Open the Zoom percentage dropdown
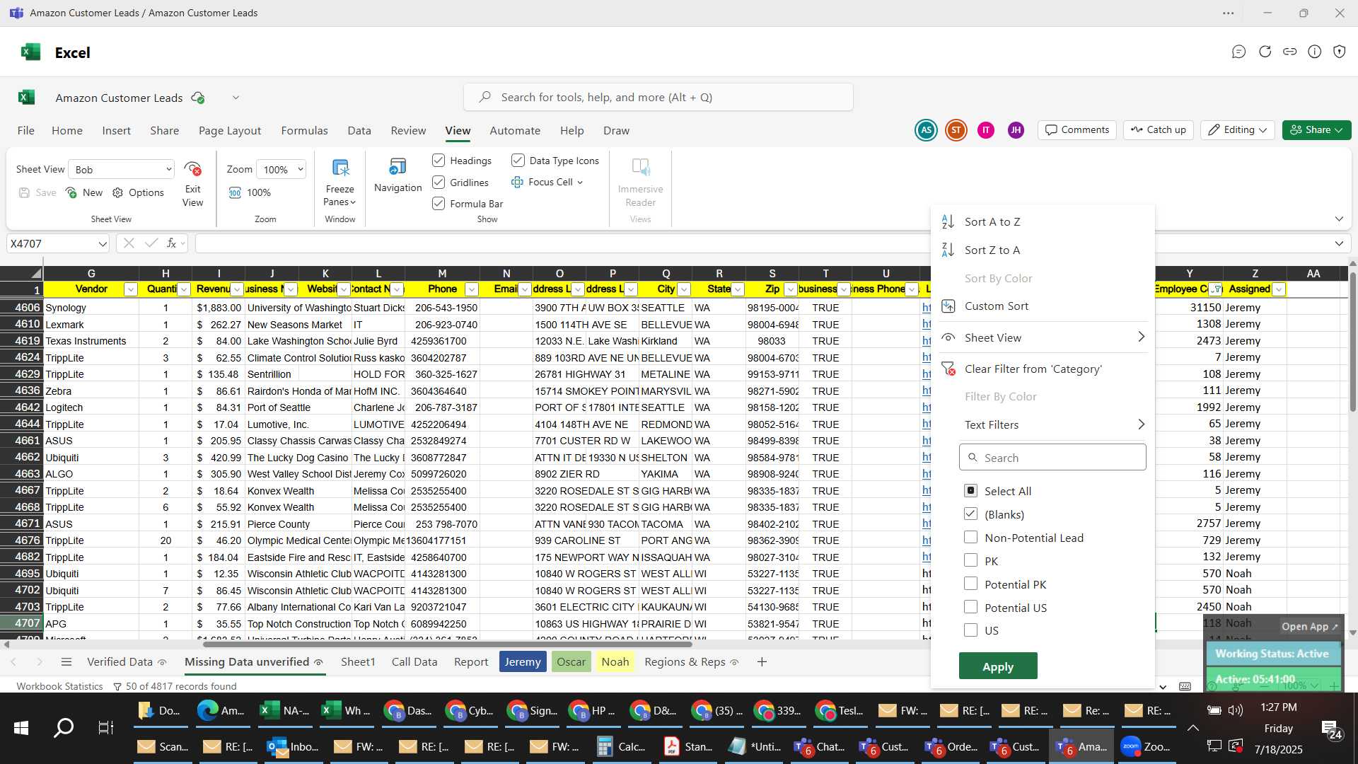This screenshot has width=1358, height=764. point(301,169)
